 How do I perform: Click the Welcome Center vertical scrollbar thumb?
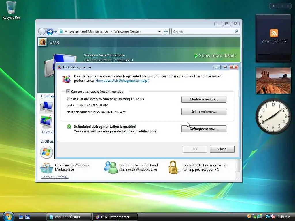tap(238, 165)
